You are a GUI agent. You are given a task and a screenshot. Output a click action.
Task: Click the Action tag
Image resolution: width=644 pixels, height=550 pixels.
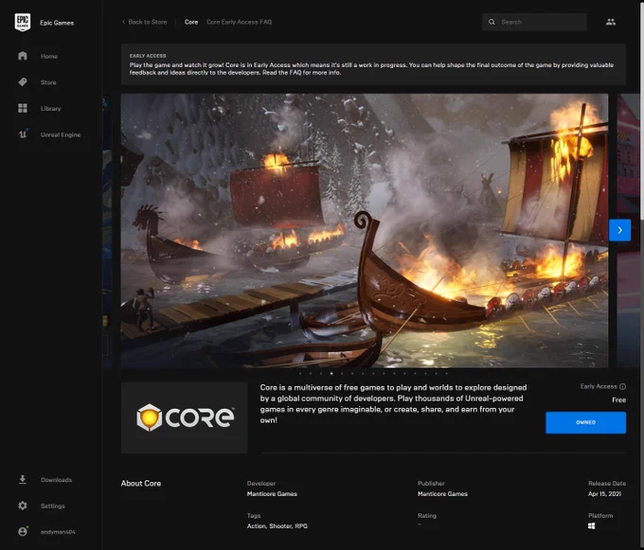click(257, 526)
